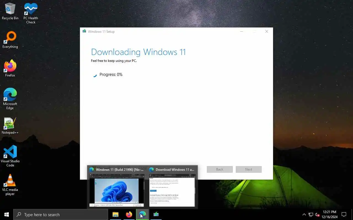The height and width of the screenshot is (220, 353).
Task: Select the Notepad++ desktop shortcut
Action: tap(10, 126)
